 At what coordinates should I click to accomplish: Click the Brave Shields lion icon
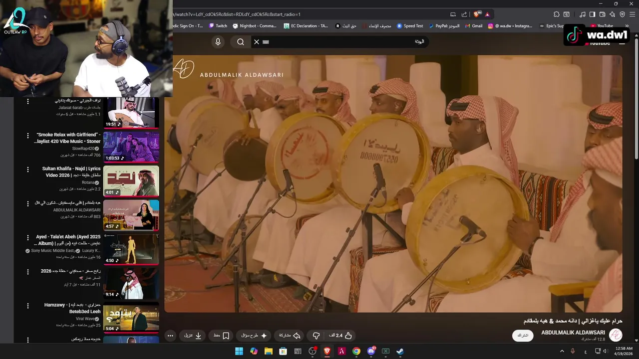click(x=477, y=14)
